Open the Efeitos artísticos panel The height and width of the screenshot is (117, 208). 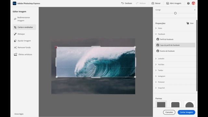coord(24,54)
